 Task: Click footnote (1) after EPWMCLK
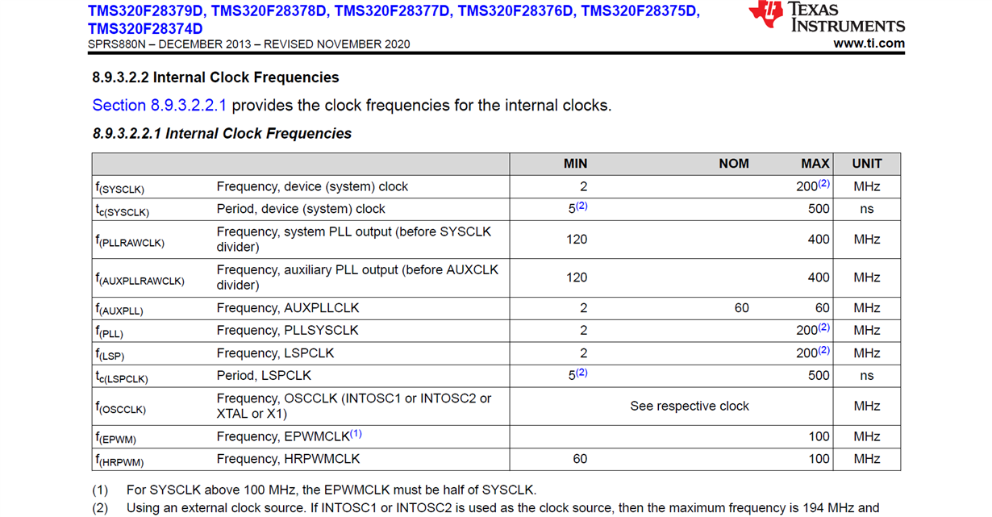pos(356,434)
